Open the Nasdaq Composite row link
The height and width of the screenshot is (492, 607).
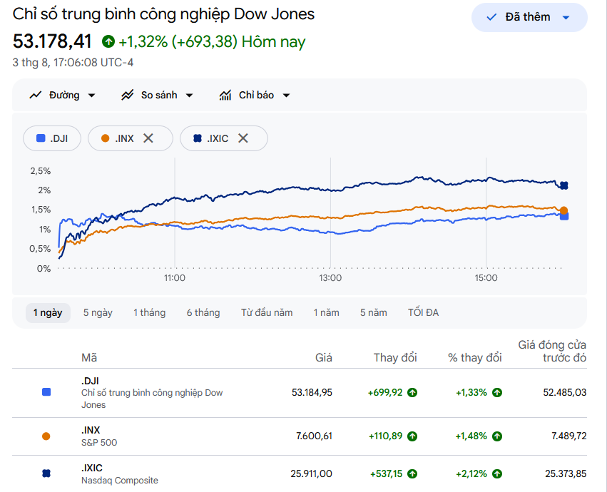point(120,474)
